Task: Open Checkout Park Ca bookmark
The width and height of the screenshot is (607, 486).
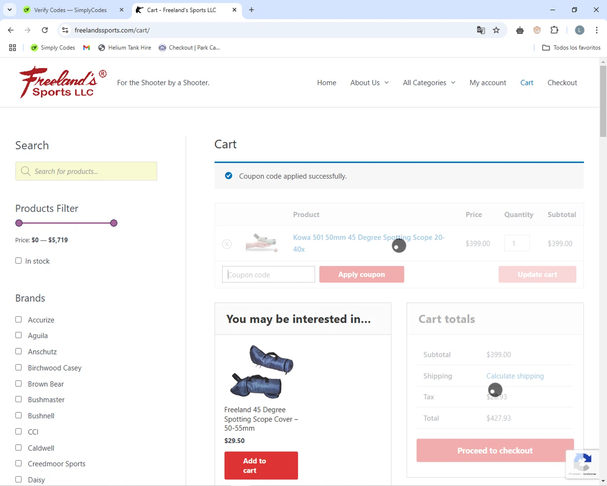Action: click(x=189, y=48)
